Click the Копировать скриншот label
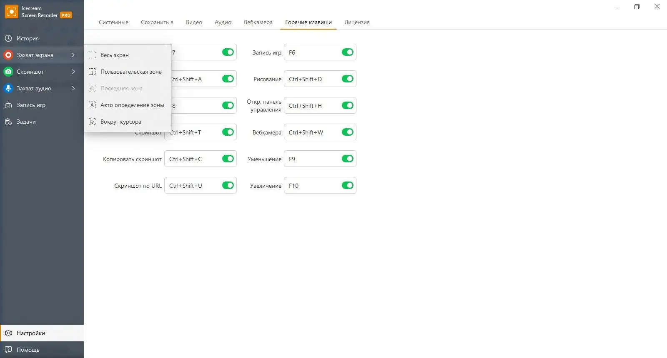The height and width of the screenshot is (358, 667). (132, 159)
